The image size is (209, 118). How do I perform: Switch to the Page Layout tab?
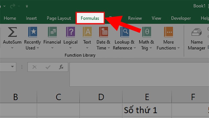(59, 18)
